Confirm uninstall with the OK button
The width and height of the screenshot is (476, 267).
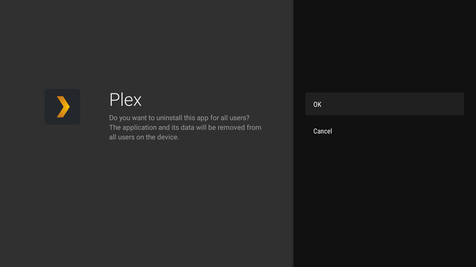(384, 104)
